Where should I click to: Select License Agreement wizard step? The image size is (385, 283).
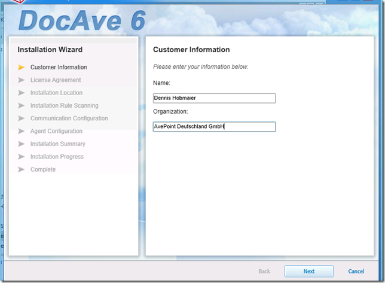[56, 80]
